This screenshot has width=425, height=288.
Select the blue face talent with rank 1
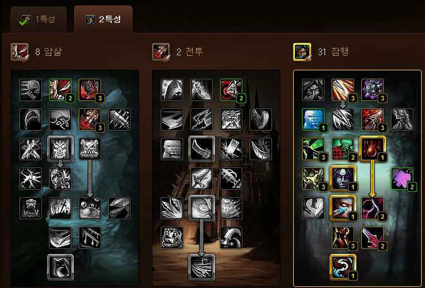pyautogui.click(x=313, y=119)
